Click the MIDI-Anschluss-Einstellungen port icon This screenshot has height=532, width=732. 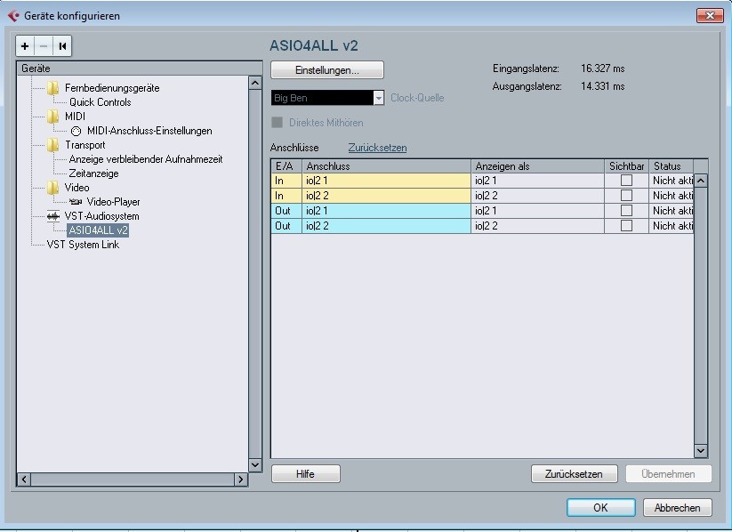(76, 131)
